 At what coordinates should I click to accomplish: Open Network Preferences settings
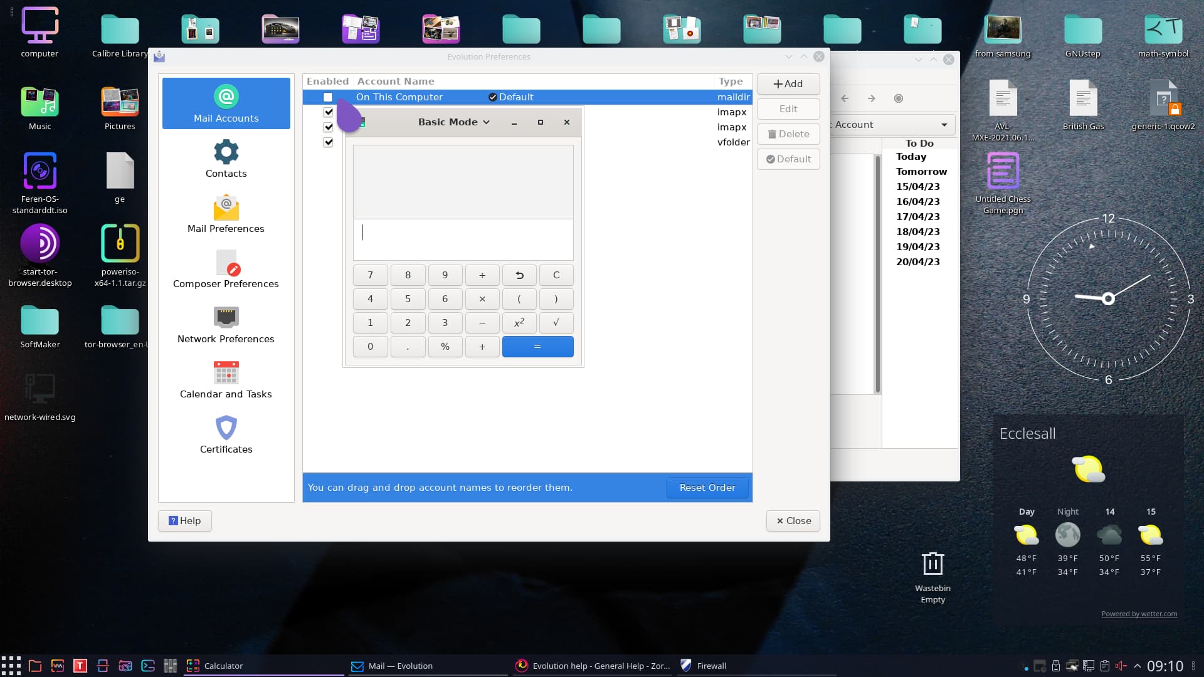226,324
